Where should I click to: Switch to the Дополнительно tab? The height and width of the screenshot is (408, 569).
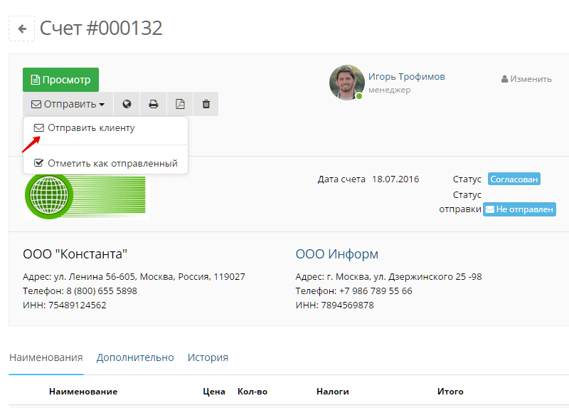pyautogui.click(x=135, y=357)
